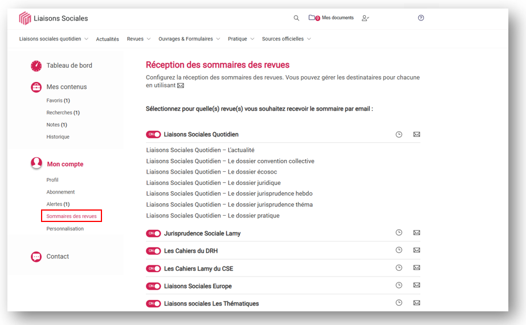This screenshot has width=526, height=325.
Task: Open Tableau de bord section
Action: 69,65
